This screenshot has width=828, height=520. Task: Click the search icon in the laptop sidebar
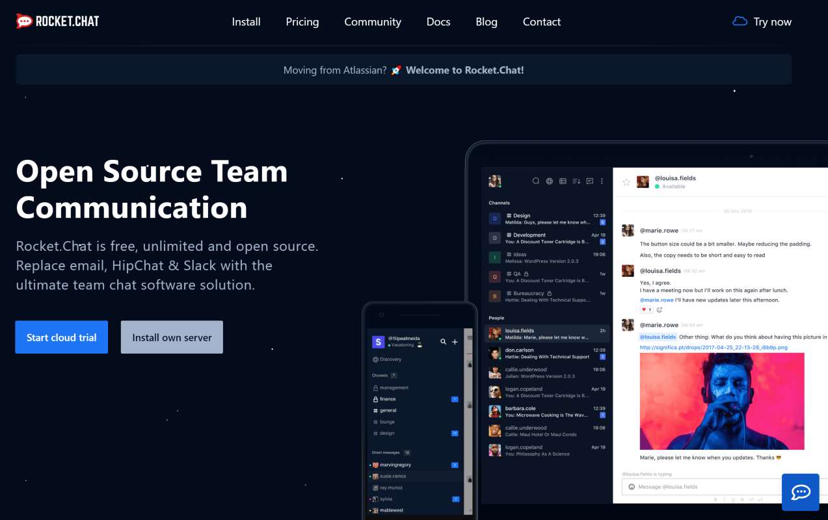(536, 181)
